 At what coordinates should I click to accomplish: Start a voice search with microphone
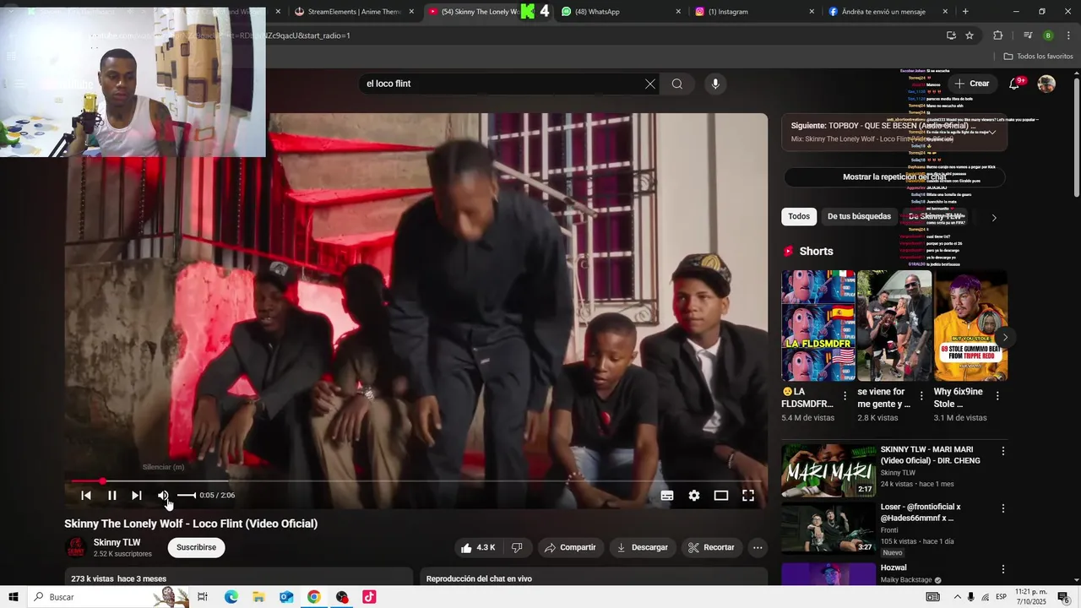pos(715,84)
